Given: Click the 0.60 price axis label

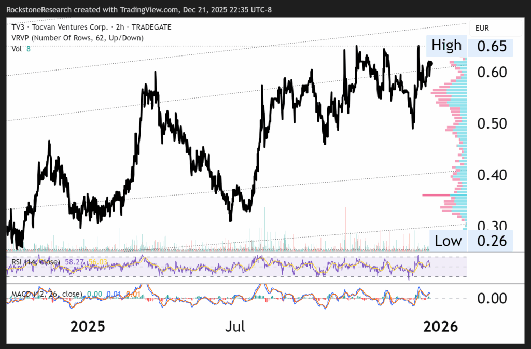Looking at the screenshot, I should pyautogui.click(x=490, y=72).
